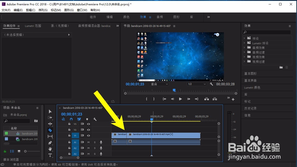The height and width of the screenshot is (167, 297).
Task: Click the program monitor playhead marker
Action: pyautogui.click(x=174, y=90)
